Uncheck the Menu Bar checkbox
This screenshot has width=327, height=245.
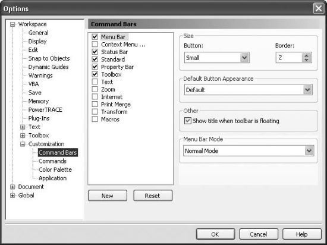coord(95,37)
